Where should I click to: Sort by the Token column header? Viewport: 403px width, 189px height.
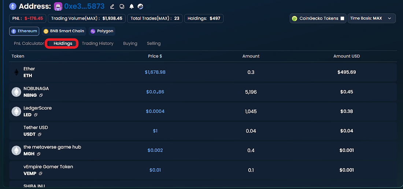(x=18, y=56)
